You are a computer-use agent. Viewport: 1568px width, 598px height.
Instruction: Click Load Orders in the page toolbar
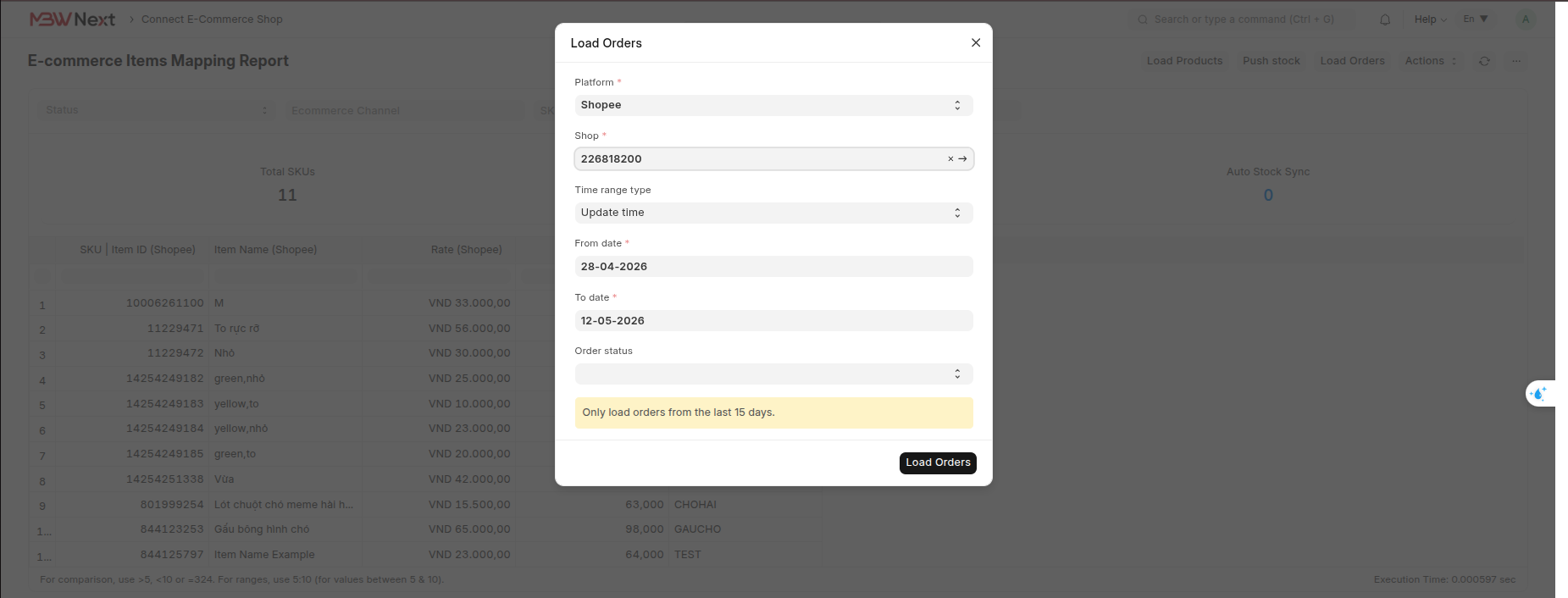pos(1352,61)
